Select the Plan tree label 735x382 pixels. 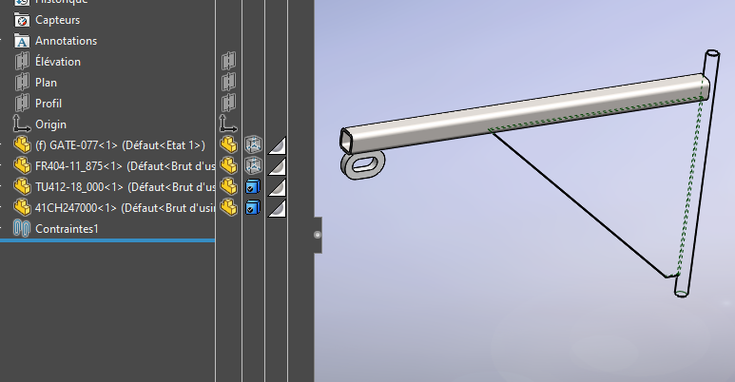(46, 83)
